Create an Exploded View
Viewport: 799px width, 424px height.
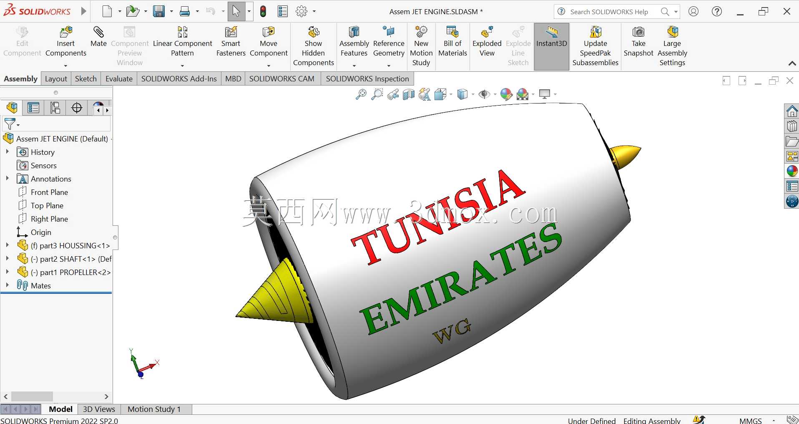(x=487, y=42)
